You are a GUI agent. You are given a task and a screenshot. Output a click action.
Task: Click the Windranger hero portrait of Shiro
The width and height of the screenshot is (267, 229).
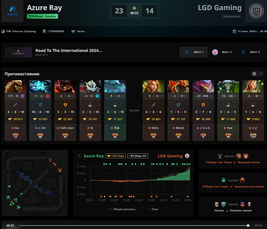[x=153, y=86]
